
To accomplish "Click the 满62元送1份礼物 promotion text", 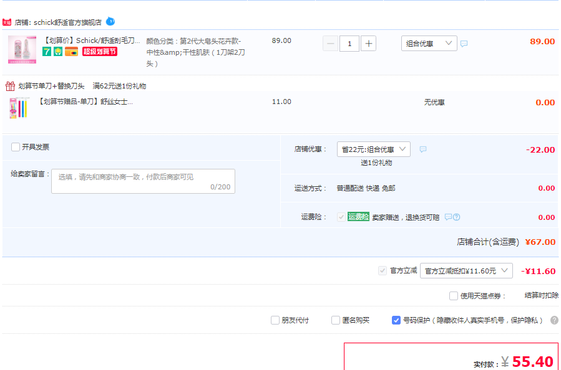I will [x=119, y=86].
